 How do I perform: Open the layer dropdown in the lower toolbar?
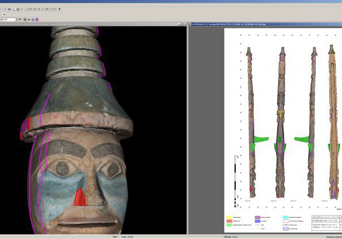coord(9,19)
